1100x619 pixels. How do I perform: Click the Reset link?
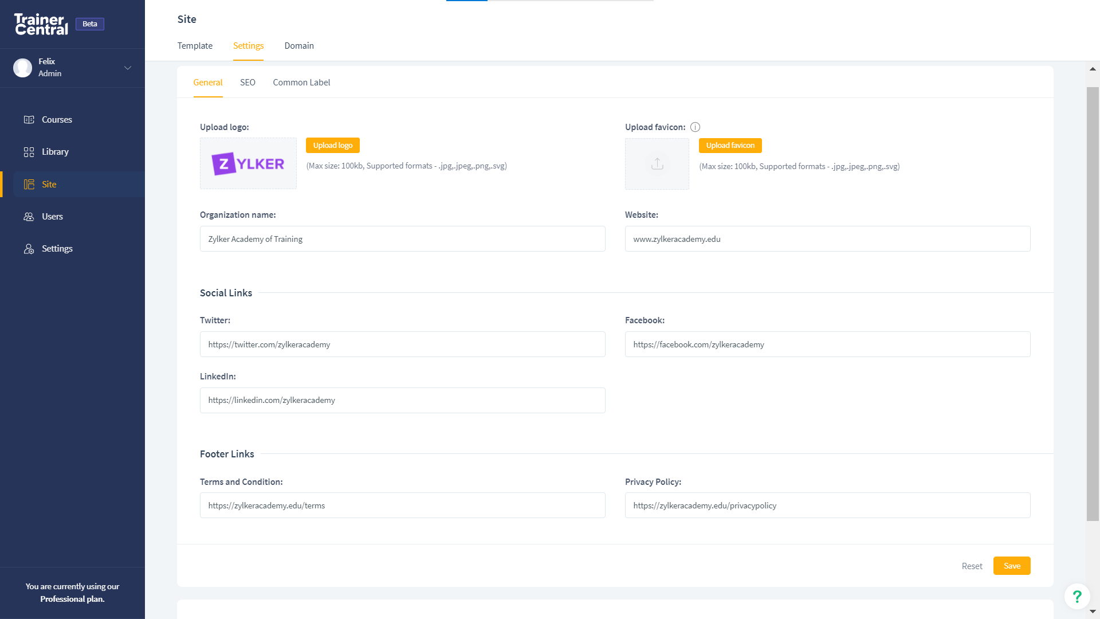[x=972, y=566]
